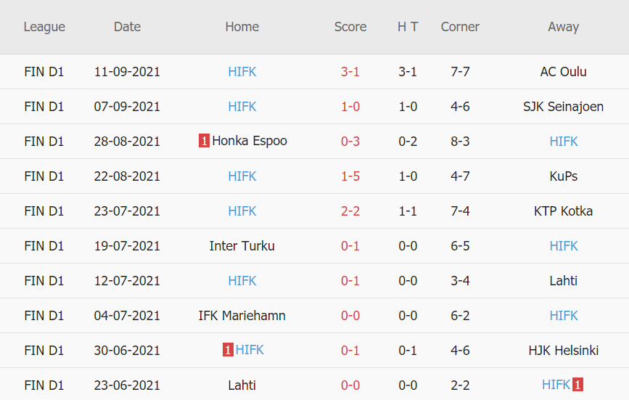This screenshot has height=400, width=629.
Task: Open the SJK Seinajoen team page
Action: 564,107
